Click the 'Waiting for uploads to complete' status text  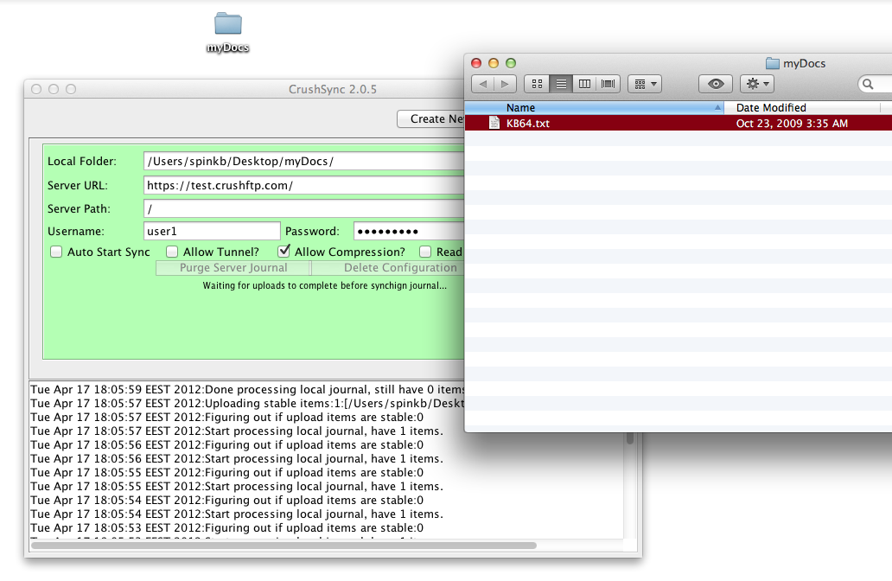pos(325,285)
